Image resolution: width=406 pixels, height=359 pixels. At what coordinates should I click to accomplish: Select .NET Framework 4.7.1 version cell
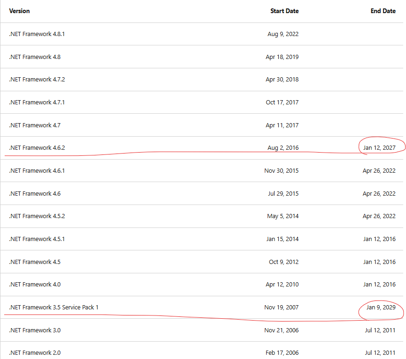click(37, 103)
